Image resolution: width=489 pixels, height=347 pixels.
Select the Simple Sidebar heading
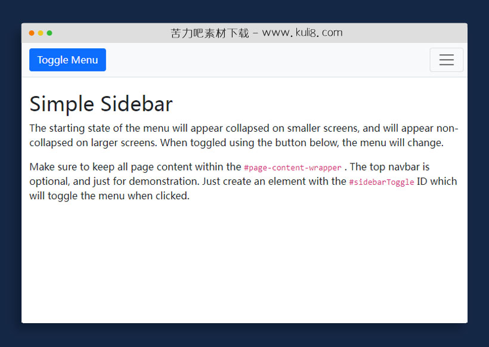pos(101,104)
